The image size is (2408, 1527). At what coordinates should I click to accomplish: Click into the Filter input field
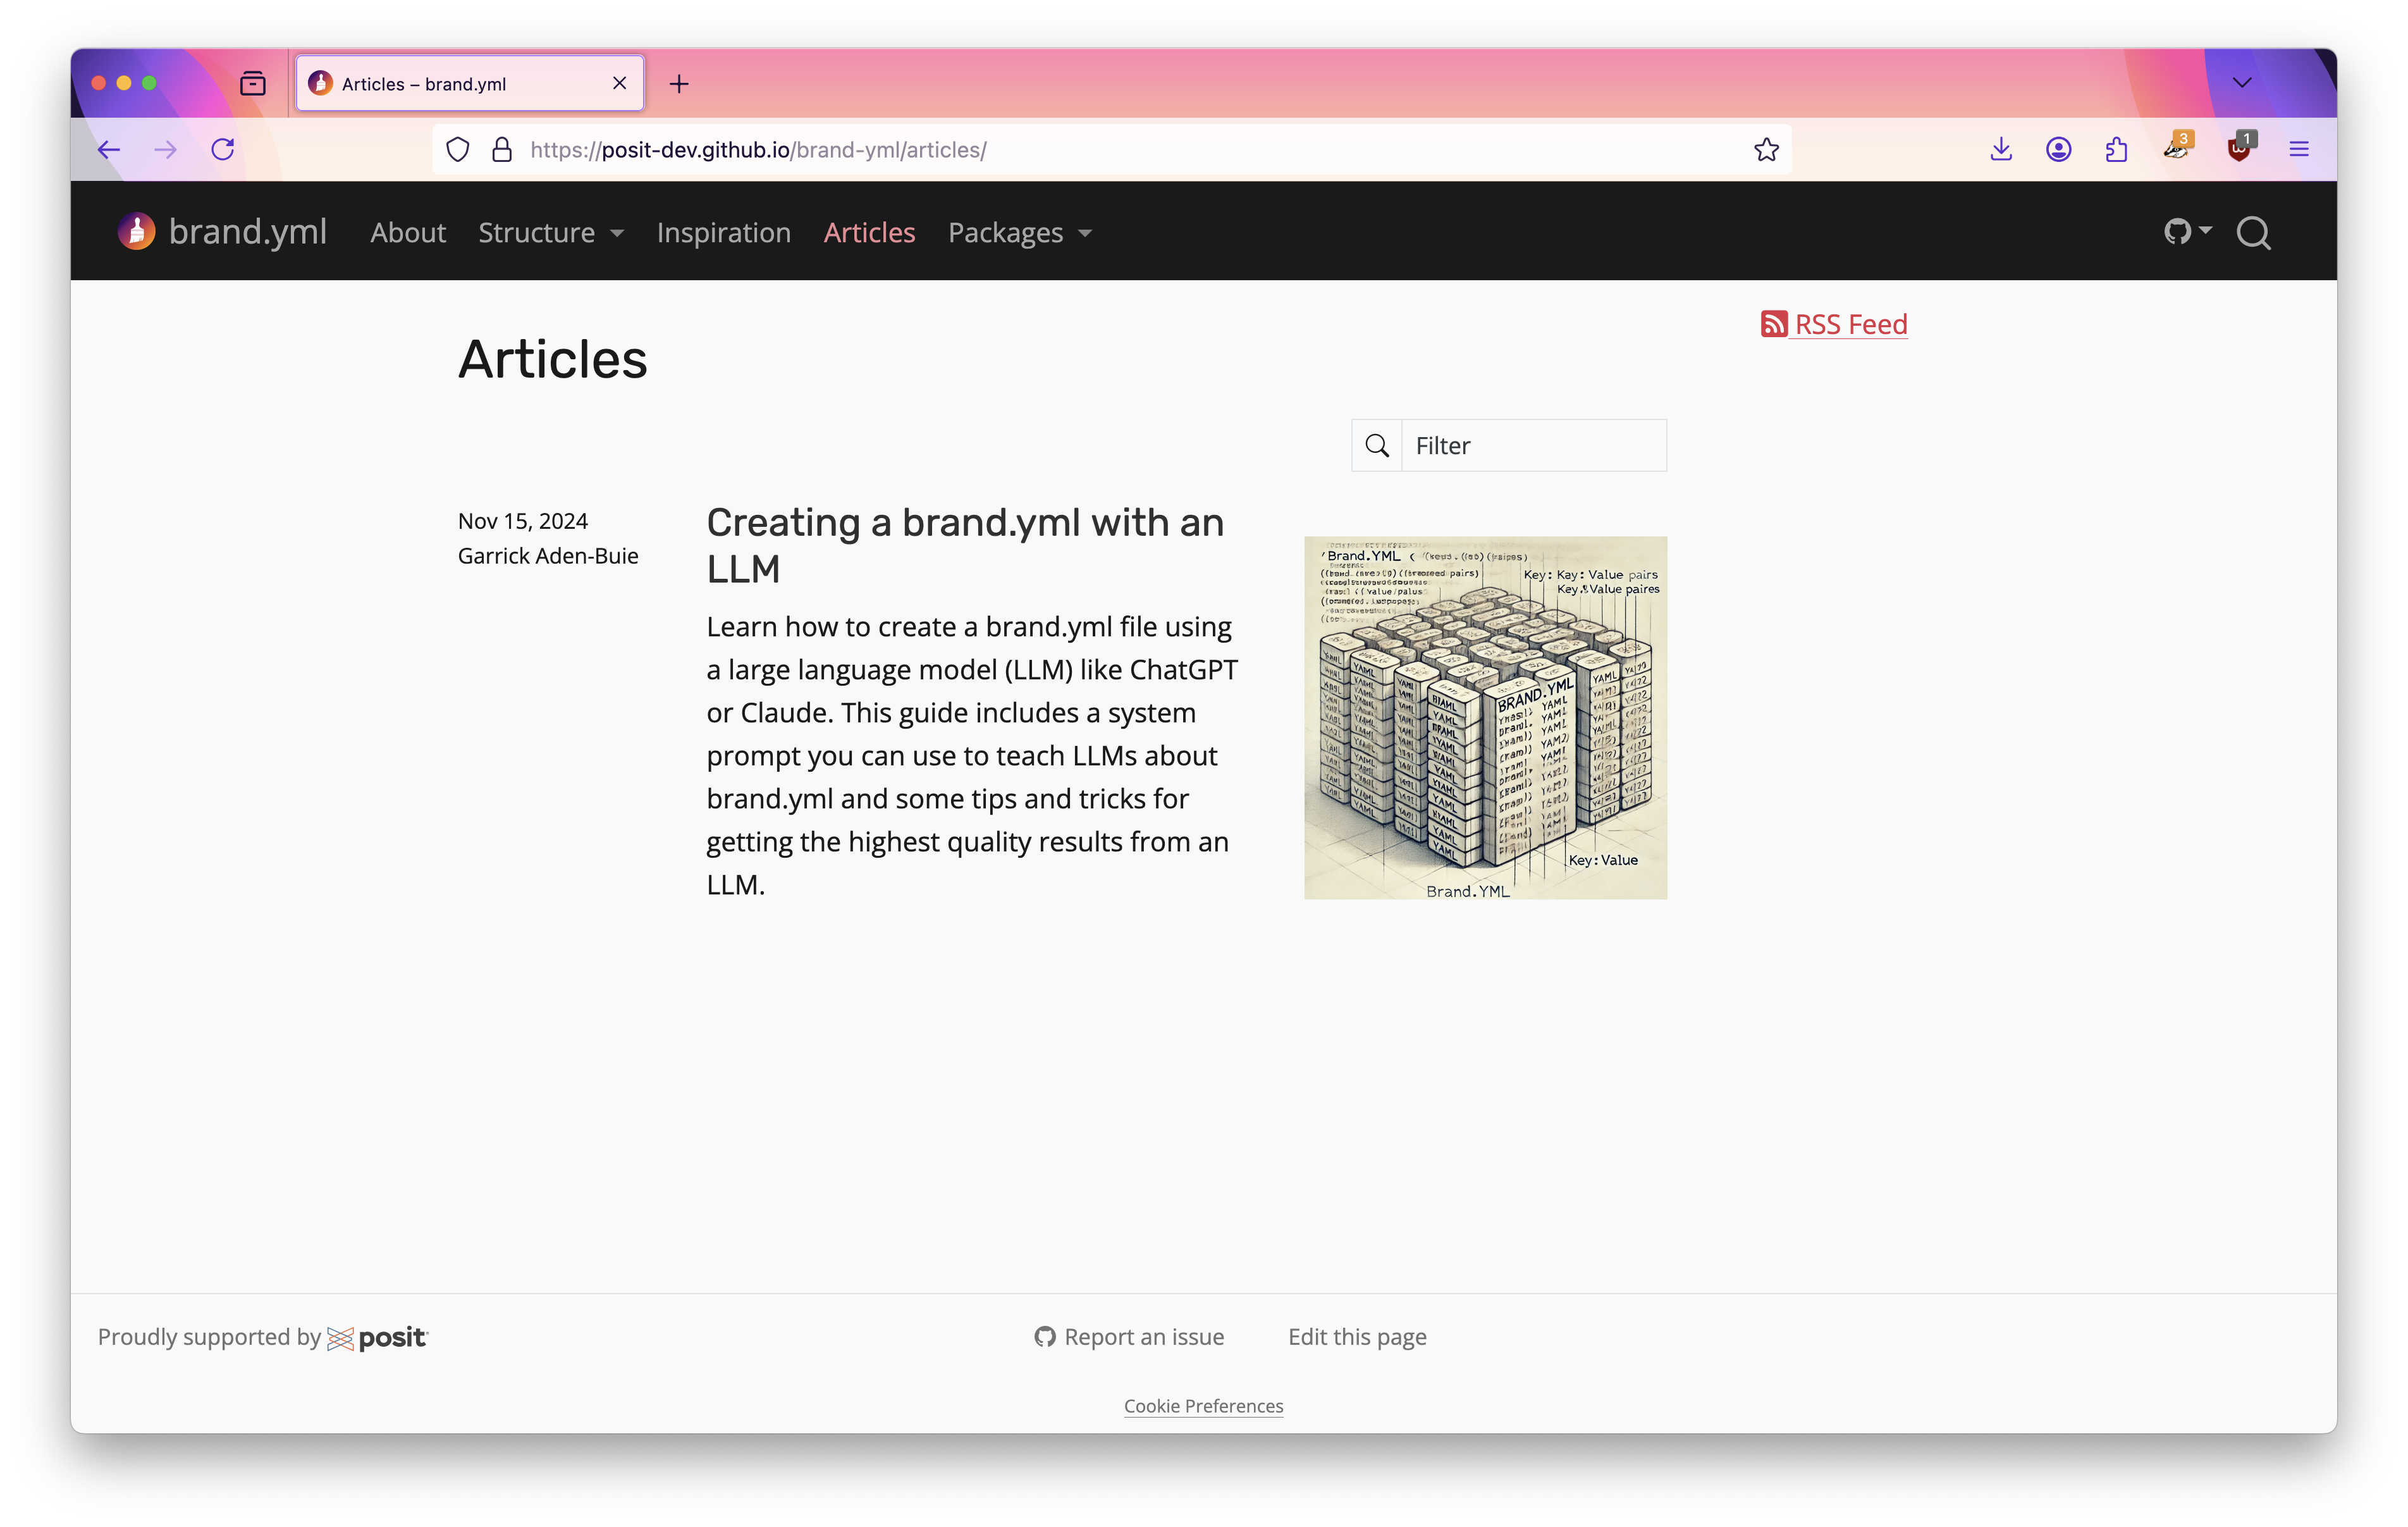click(x=1533, y=445)
